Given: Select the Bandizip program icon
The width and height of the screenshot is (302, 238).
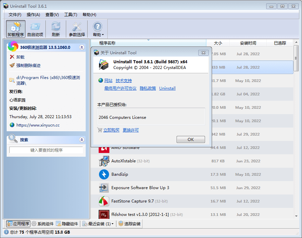Looking at the screenshot, I should [104, 174].
